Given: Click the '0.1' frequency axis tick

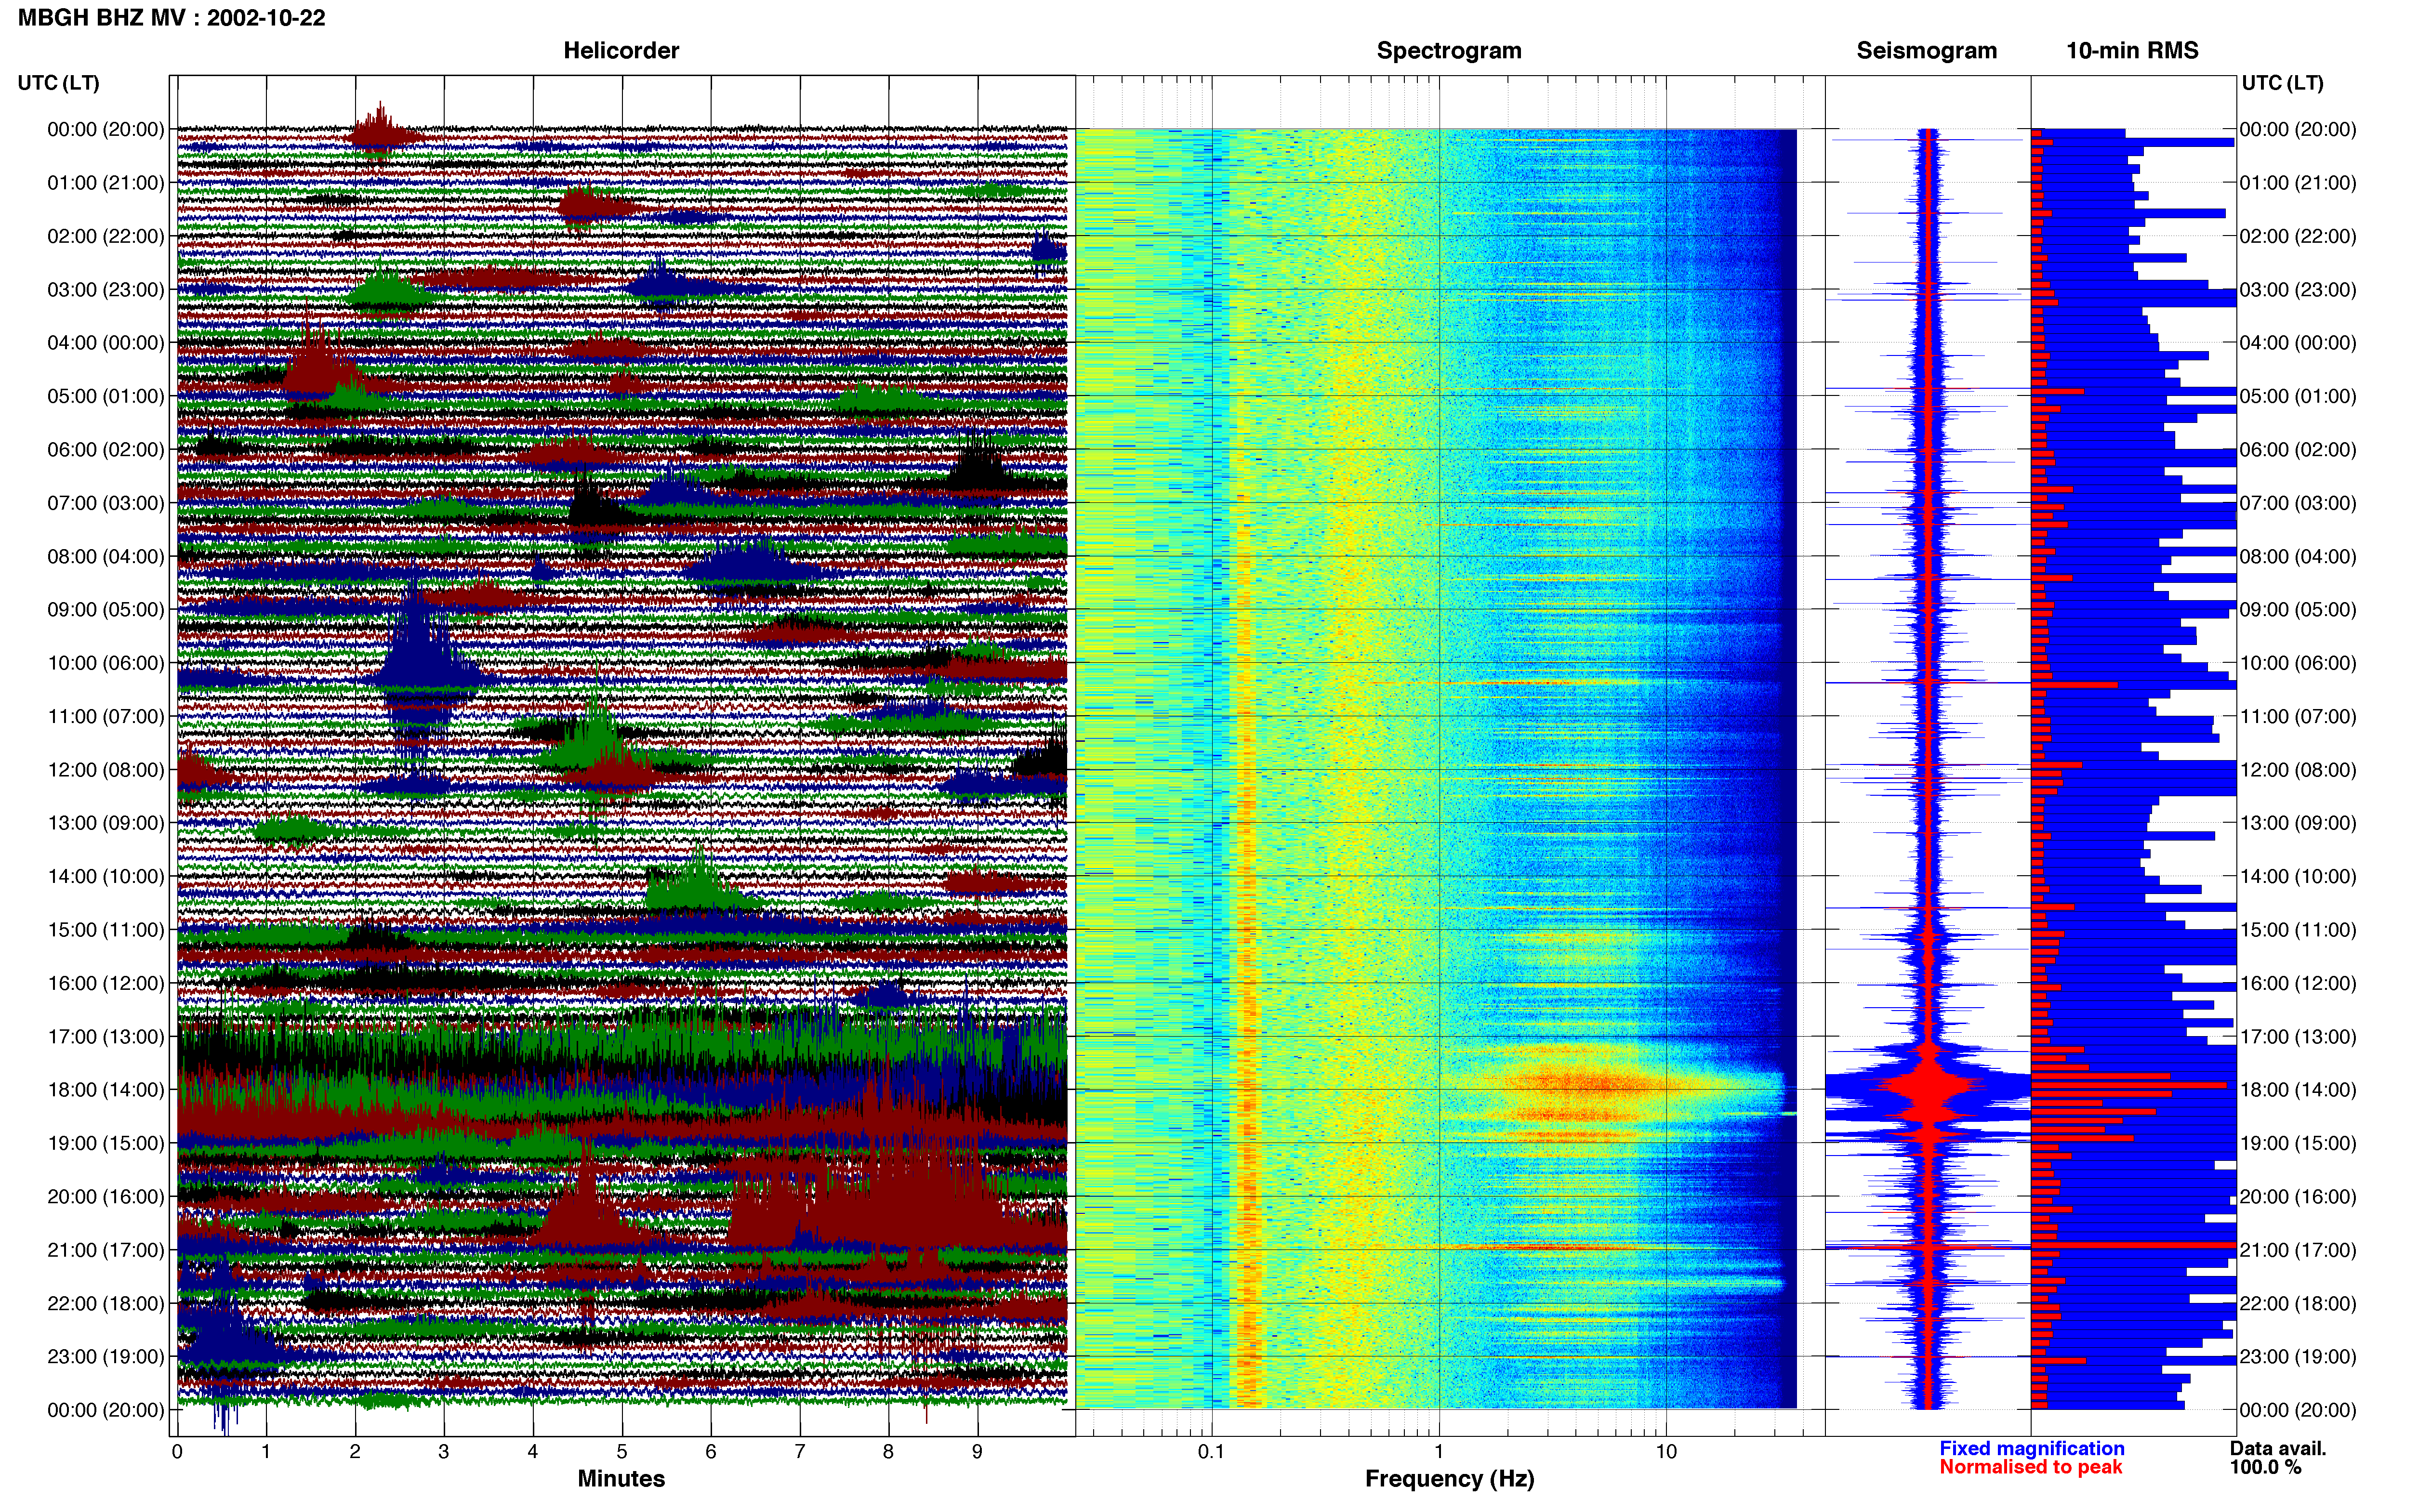Looking at the screenshot, I should point(1211,1452).
